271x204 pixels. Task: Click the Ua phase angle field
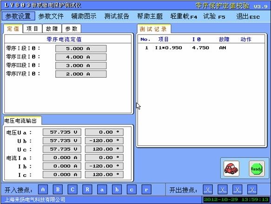pyautogui.click(x=104, y=132)
